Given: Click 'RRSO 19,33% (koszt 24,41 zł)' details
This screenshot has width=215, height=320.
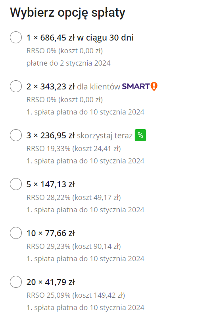Looking at the screenshot, I should click(74, 149).
